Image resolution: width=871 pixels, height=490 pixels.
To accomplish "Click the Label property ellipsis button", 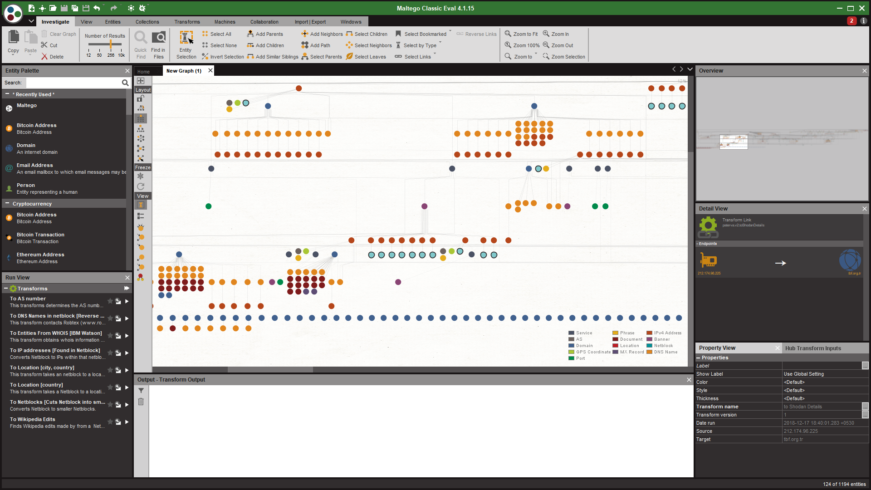I will (x=865, y=366).
